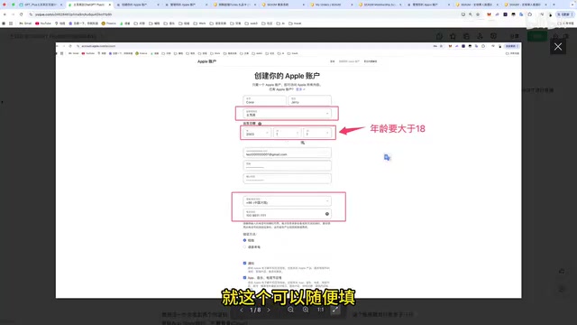This screenshot has width=577, height=325.
Task: Click the floating blue translate icon
Action: tap(387, 157)
